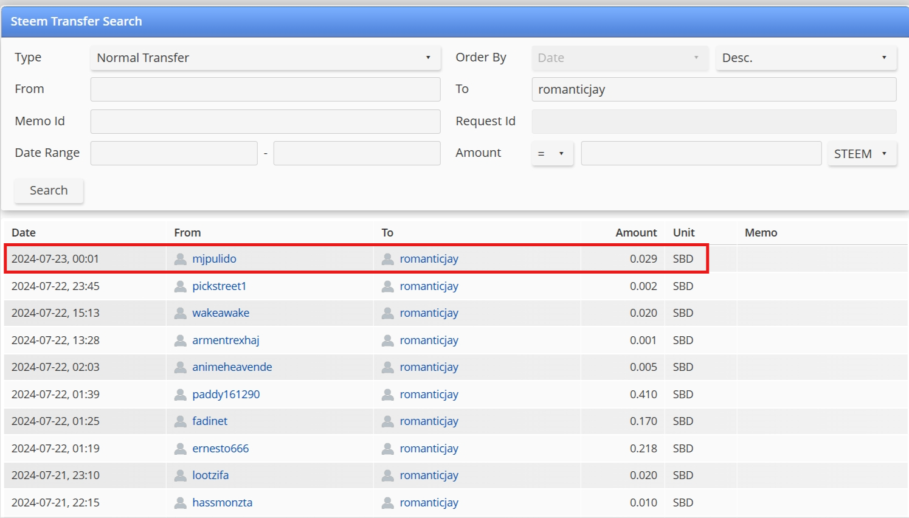Image resolution: width=909 pixels, height=518 pixels.
Task: Click the SBD unit in the armentrexhaj row
Action: click(683, 340)
